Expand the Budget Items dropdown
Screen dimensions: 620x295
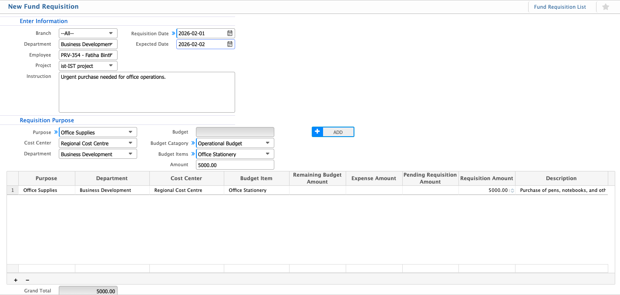267,154
